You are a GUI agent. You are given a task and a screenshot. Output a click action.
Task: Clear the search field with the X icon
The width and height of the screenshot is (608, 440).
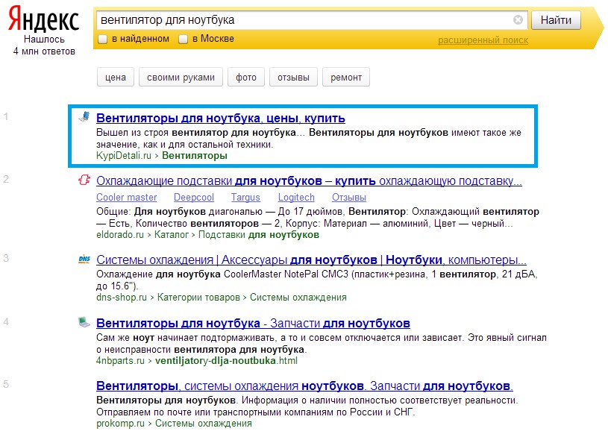pos(518,20)
